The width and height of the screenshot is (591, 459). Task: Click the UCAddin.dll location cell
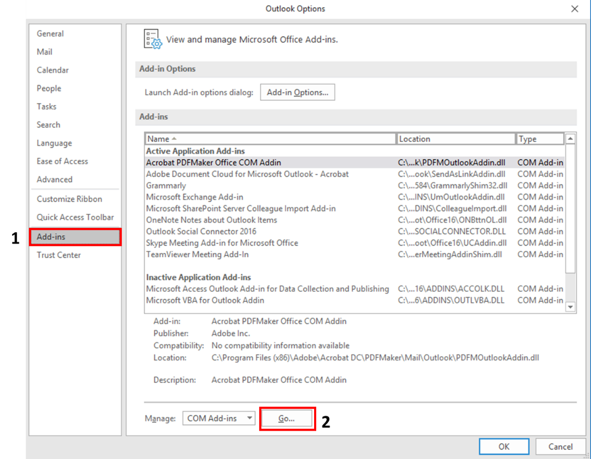[x=452, y=243]
